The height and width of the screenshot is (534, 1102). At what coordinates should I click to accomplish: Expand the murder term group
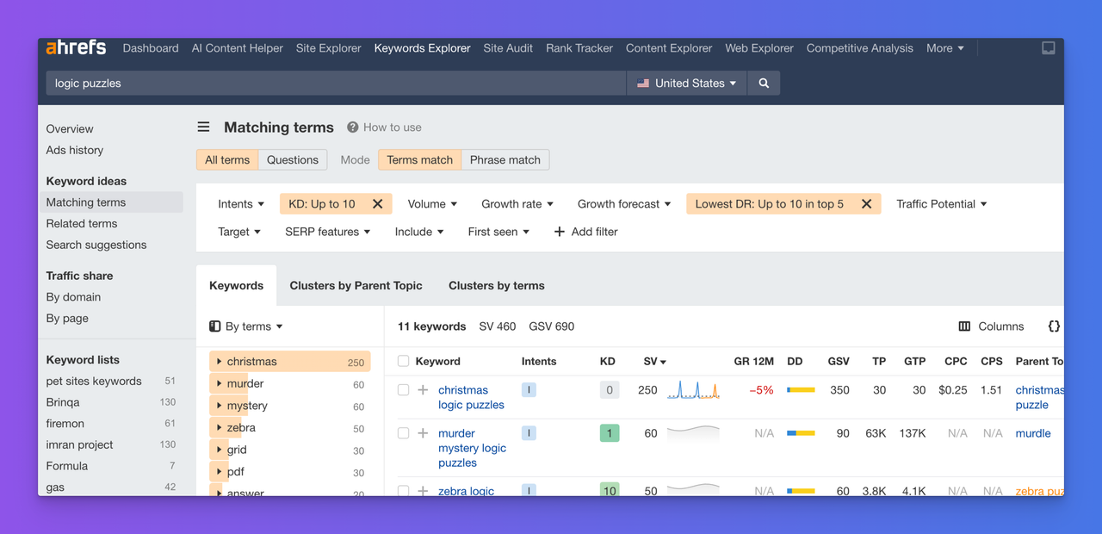tap(220, 384)
